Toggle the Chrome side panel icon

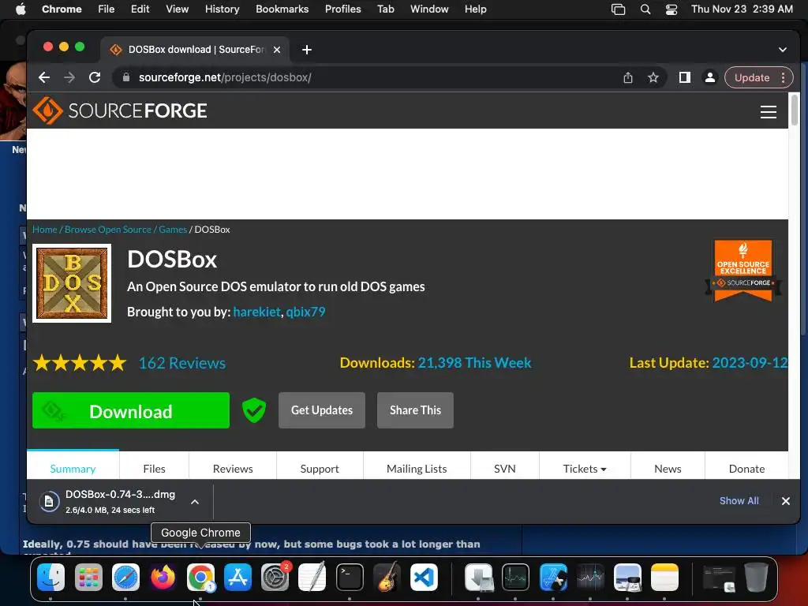pyautogui.click(x=684, y=78)
